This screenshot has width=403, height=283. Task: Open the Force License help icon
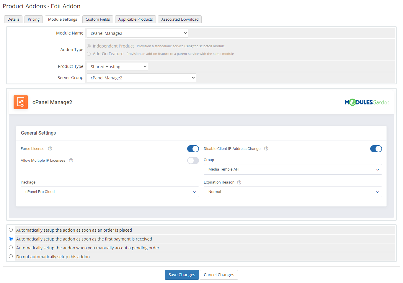pos(50,148)
